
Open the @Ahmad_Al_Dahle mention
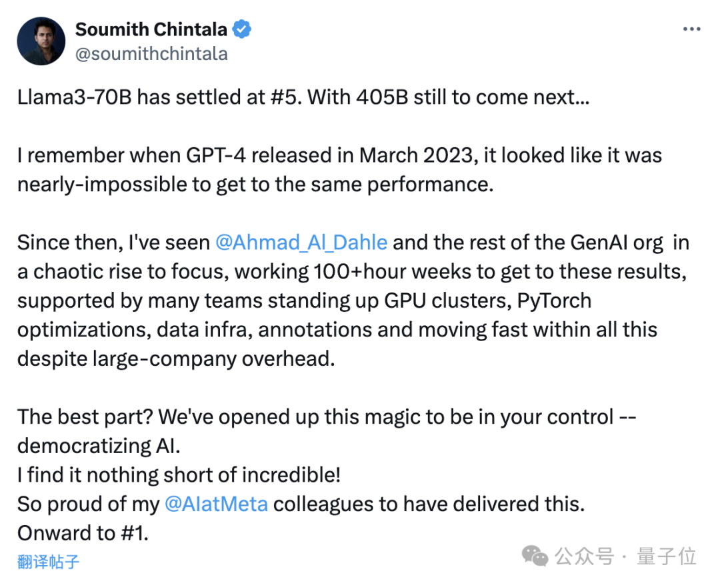pos(301,243)
